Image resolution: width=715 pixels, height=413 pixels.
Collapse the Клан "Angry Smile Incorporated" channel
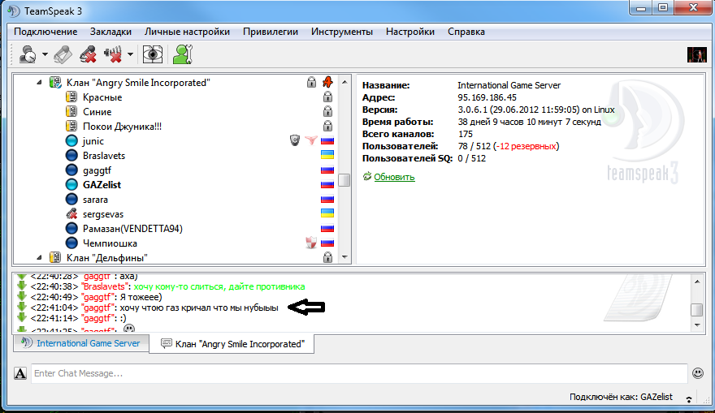point(39,83)
